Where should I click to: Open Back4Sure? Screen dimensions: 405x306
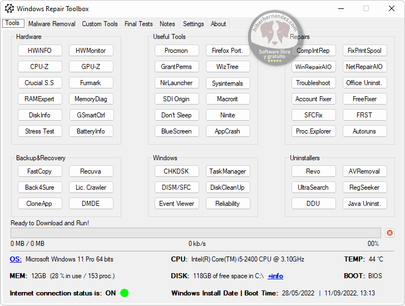point(40,187)
